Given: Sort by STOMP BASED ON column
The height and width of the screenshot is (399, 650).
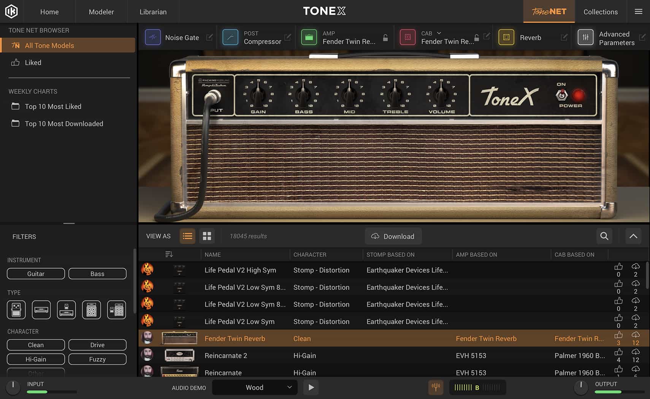Looking at the screenshot, I should point(390,255).
